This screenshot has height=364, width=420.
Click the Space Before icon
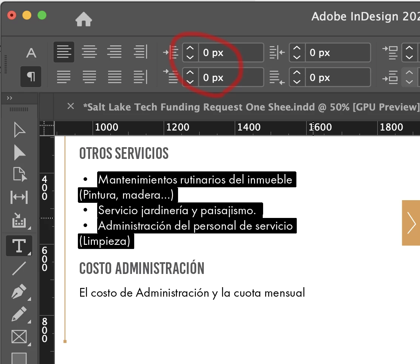click(x=390, y=52)
